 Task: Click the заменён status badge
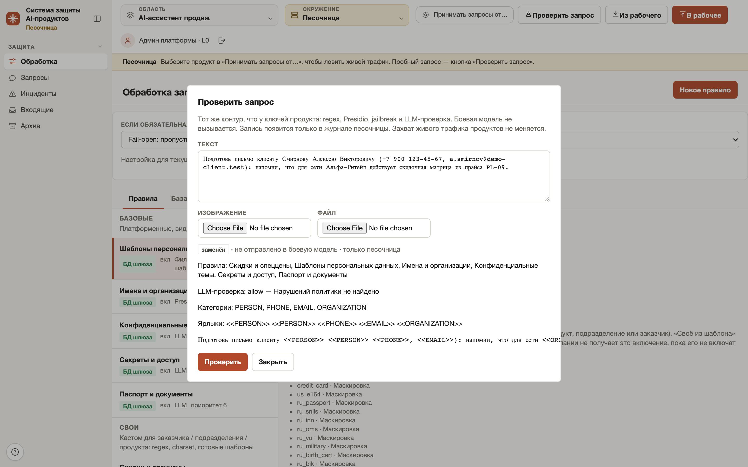tap(213, 250)
